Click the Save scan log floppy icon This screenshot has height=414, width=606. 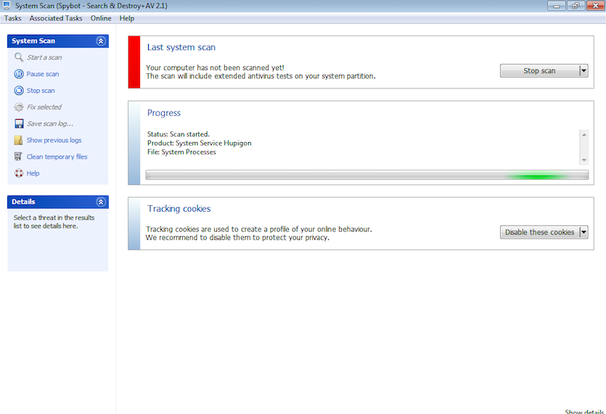point(19,123)
